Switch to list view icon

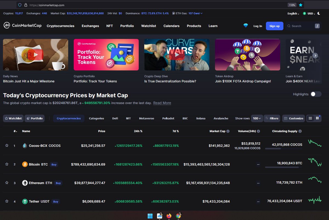[x=310, y=118]
